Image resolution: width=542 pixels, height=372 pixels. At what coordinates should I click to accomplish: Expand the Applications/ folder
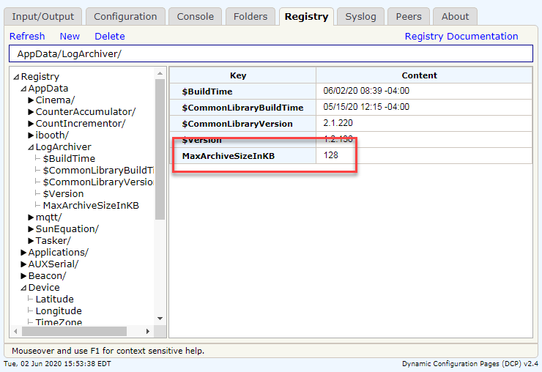pos(23,253)
